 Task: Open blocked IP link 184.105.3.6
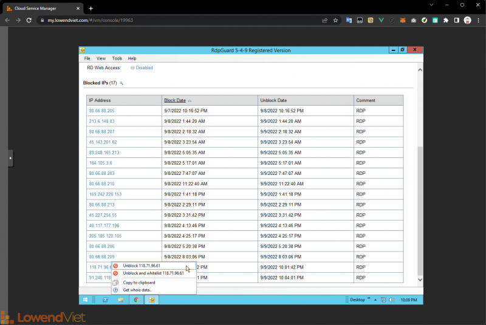pyautogui.click(x=101, y=163)
